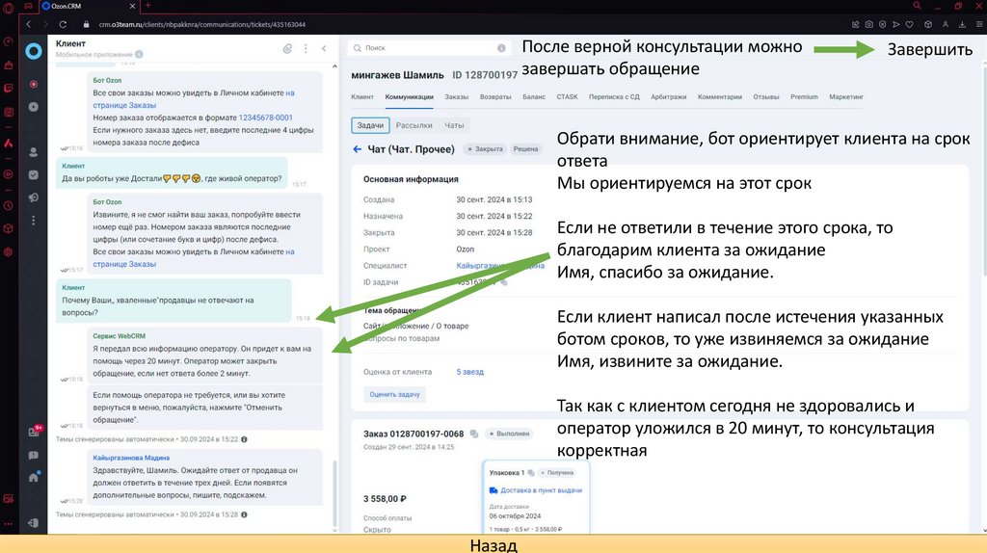987x553 pixels.
Task: Open the history clock in browser sidebar
Action: point(8,206)
